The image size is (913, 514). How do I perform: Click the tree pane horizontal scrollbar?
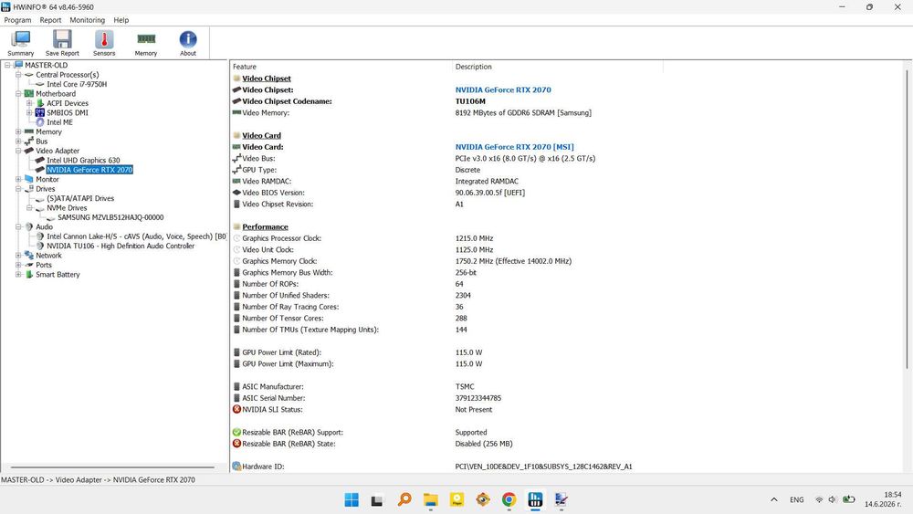(x=112, y=467)
